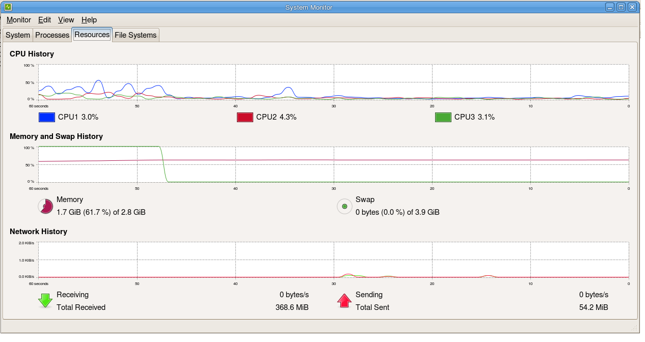645x342 pixels.
Task: Select the Resources tab
Action: point(92,35)
